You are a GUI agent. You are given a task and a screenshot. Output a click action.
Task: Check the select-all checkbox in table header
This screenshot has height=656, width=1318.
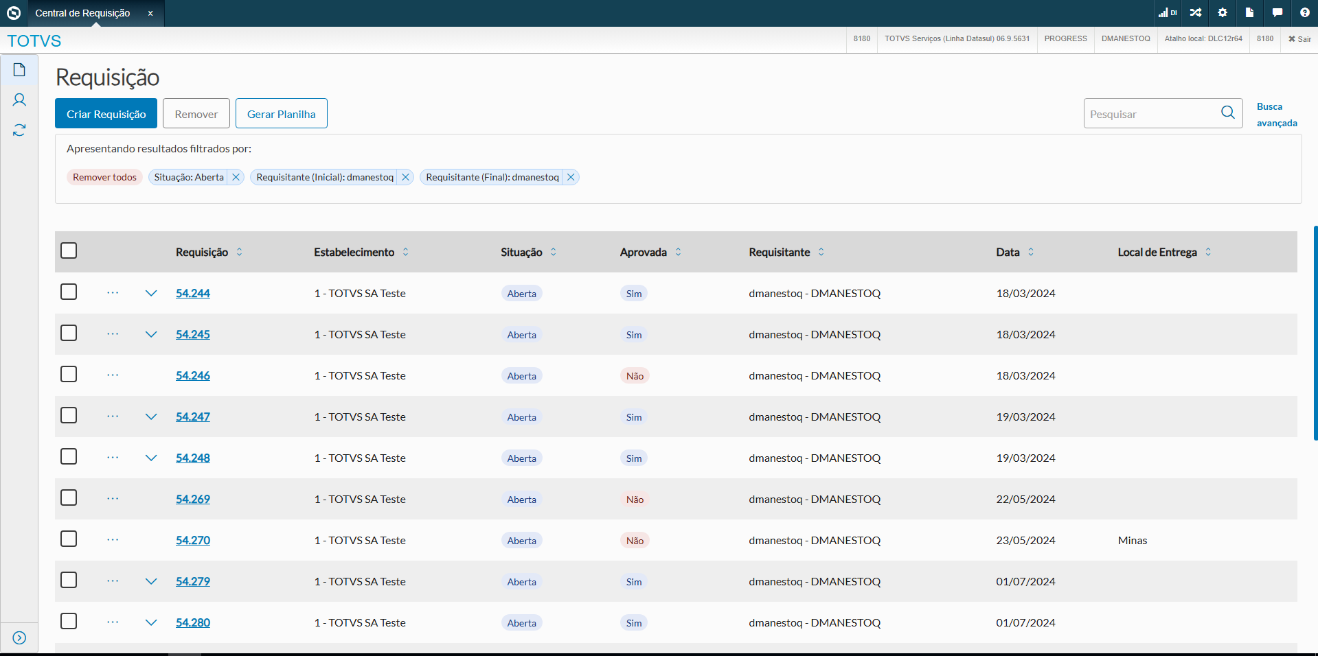(x=69, y=251)
